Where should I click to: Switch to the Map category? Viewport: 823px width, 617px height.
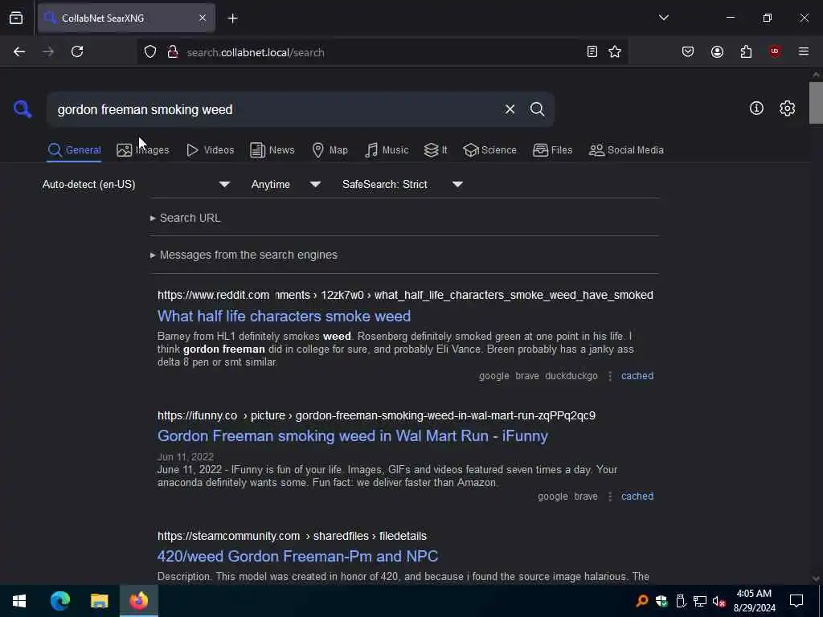coord(330,150)
